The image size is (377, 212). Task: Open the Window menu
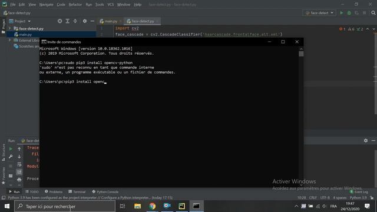[x=124, y=5]
